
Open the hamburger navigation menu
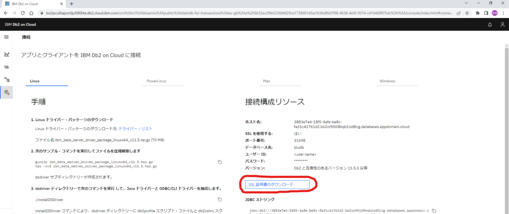coord(6,37)
